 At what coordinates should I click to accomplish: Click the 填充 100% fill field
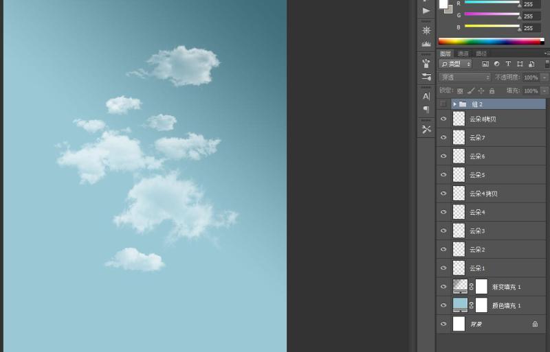(531, 91)
